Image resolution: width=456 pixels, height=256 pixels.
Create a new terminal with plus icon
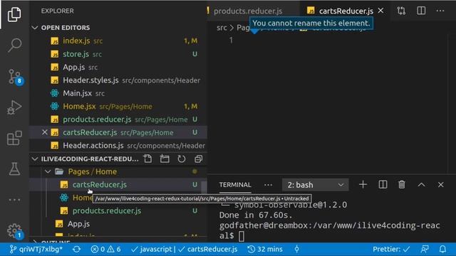[363, 185]
